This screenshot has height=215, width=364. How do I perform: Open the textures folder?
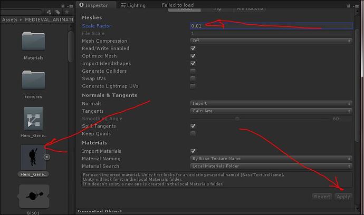pos(33,80)
